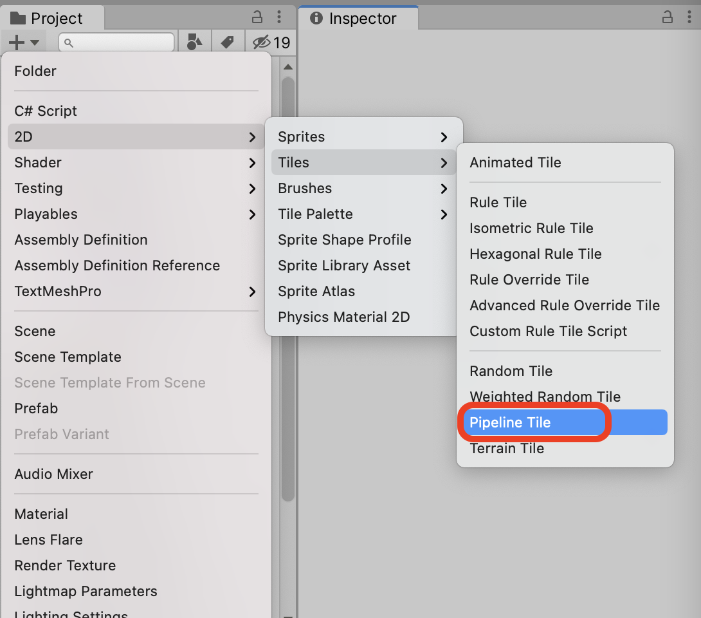This screenshot has width=701, height=618.
Task: Create a Hexagonal Rule Tile
Action: pos(565,254)
